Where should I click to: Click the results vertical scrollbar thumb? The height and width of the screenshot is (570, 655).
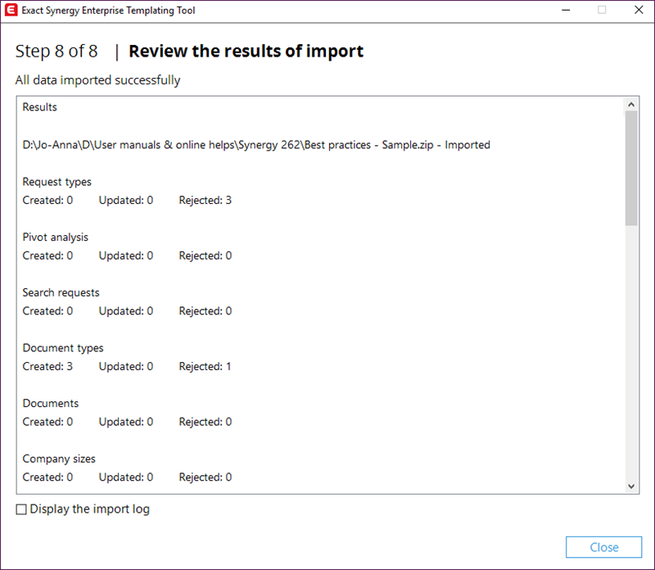coord(631,168)
